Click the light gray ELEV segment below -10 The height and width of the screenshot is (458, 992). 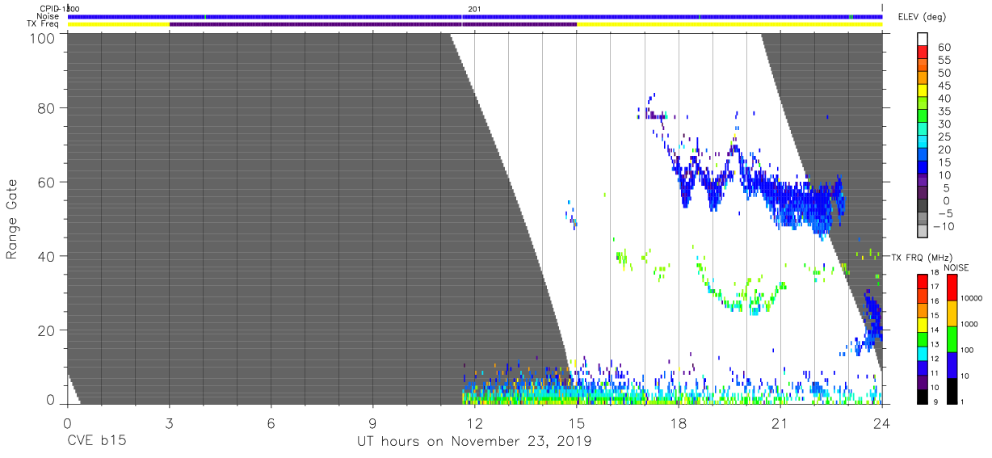(x=923, y=232)
